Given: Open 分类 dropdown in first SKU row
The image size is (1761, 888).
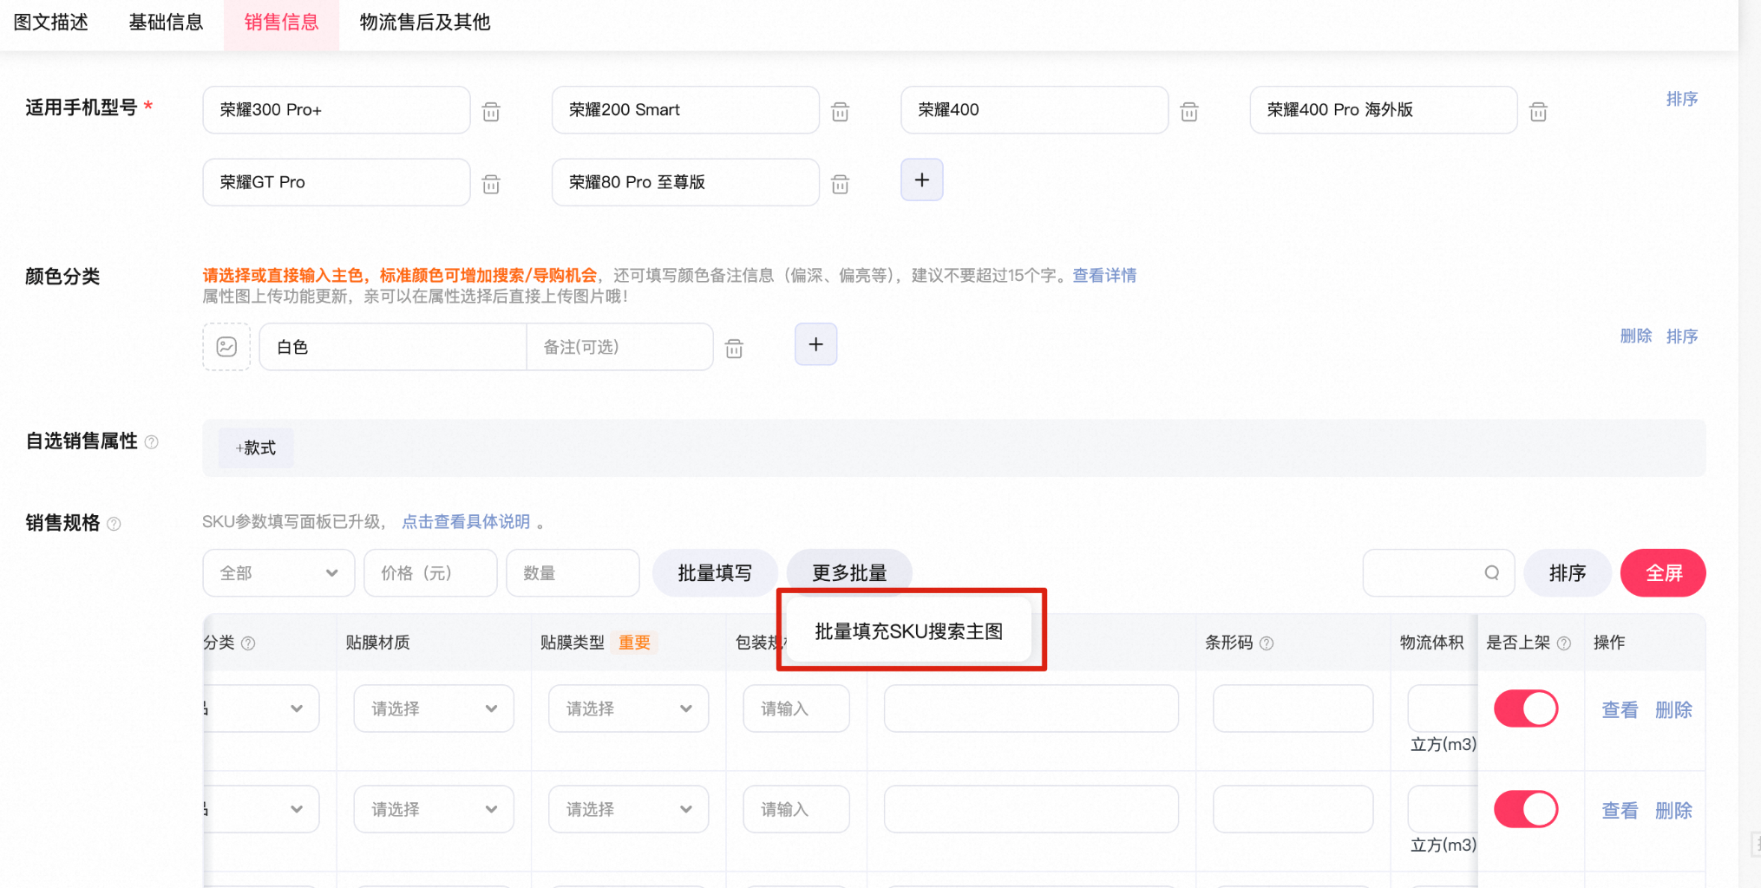Looking at the screenshot, I should pos(261,708).
